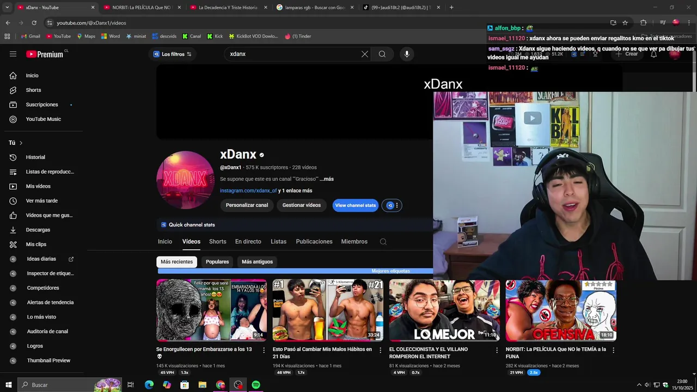Image resolution: width=697 pixels, height=392 pixels.
Task: Open Suscripciones in the sidebar
Action: click(42, 105)
